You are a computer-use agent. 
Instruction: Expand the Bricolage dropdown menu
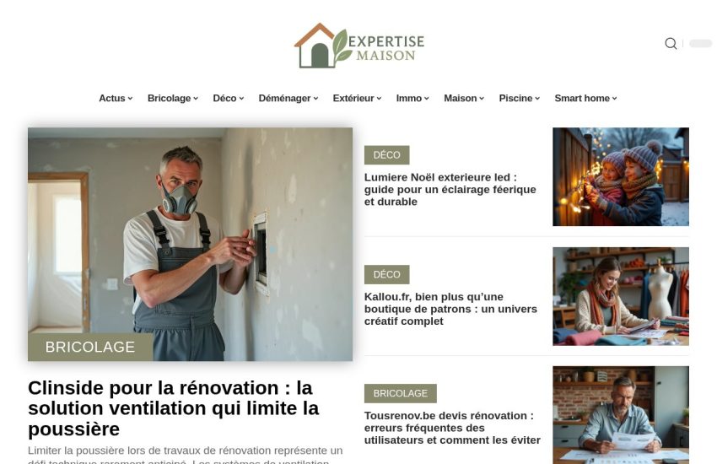(172, 99)
